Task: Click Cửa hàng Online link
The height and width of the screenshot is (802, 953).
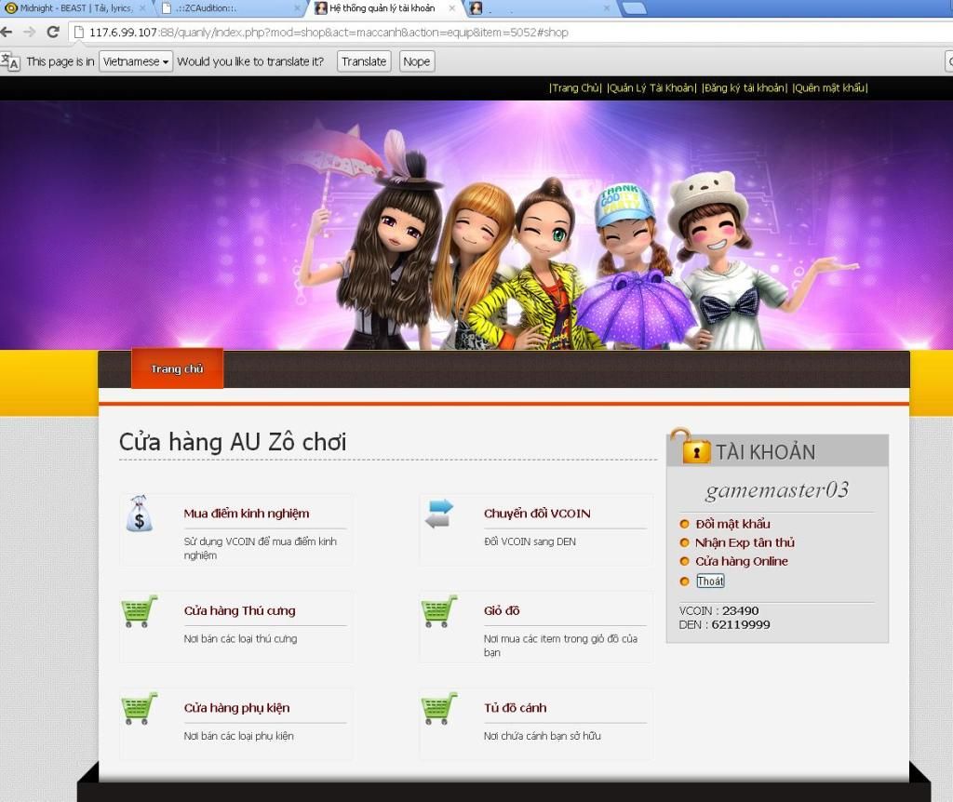Action: (742, 561)
